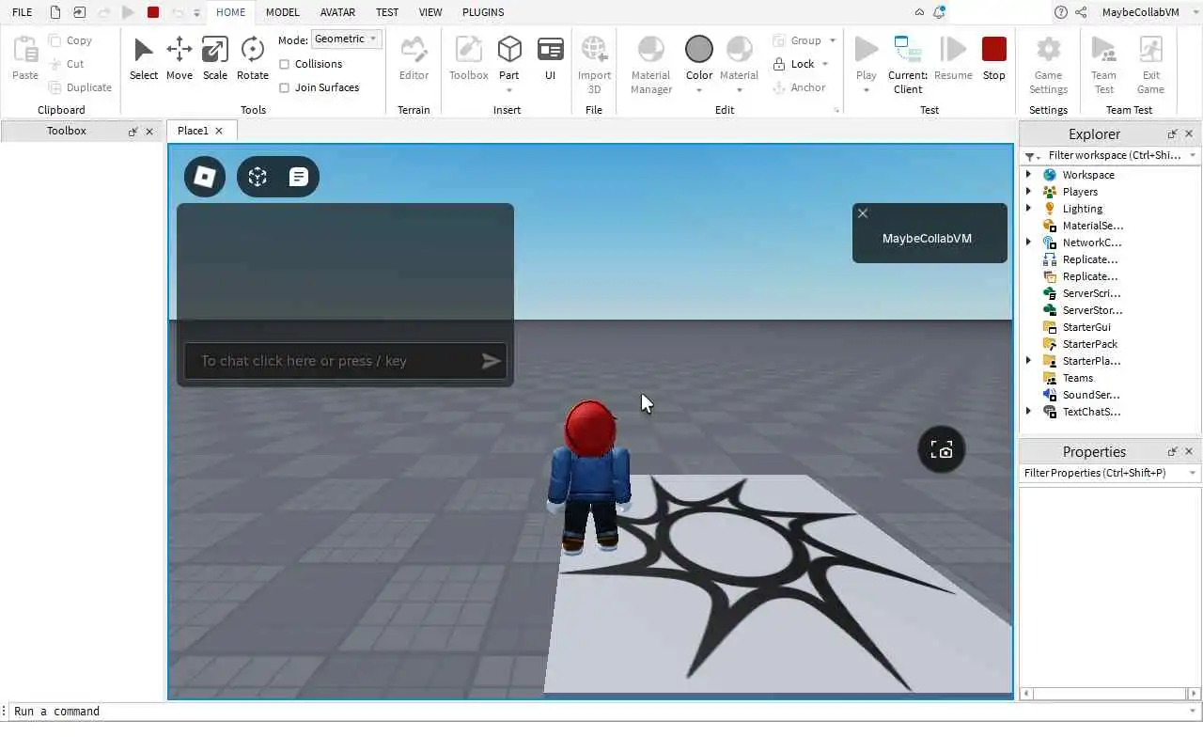Activate the Rotate tool
Screen dimensions: 1203x752
click(x=252, y=58)
